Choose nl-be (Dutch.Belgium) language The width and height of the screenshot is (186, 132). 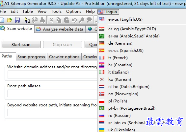(x=142, y=87)
